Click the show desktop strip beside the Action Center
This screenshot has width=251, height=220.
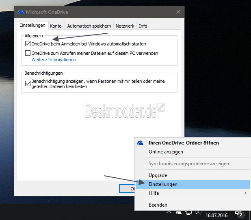tap(250, 216)
